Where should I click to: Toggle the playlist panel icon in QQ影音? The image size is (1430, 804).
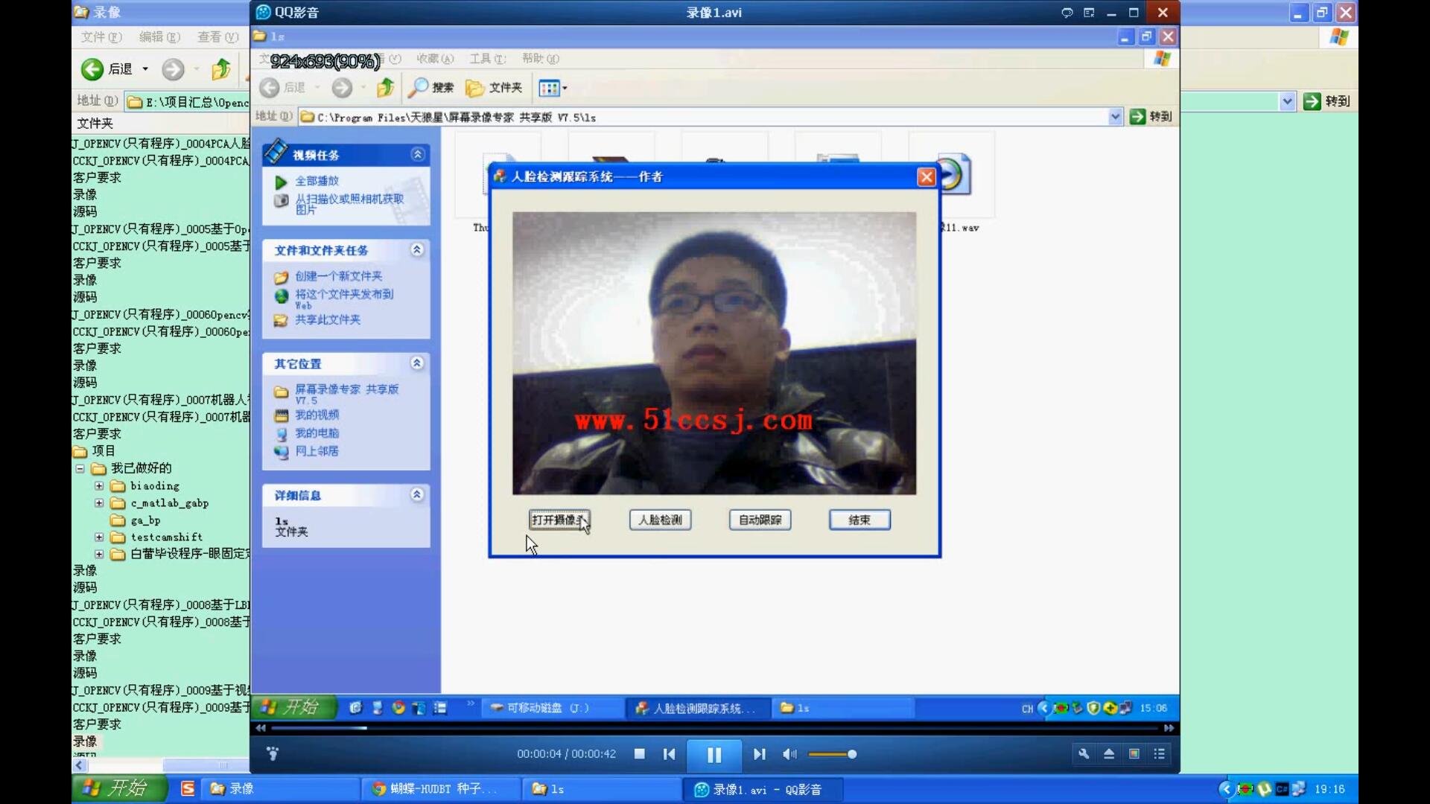click(x=1160, y=754)
